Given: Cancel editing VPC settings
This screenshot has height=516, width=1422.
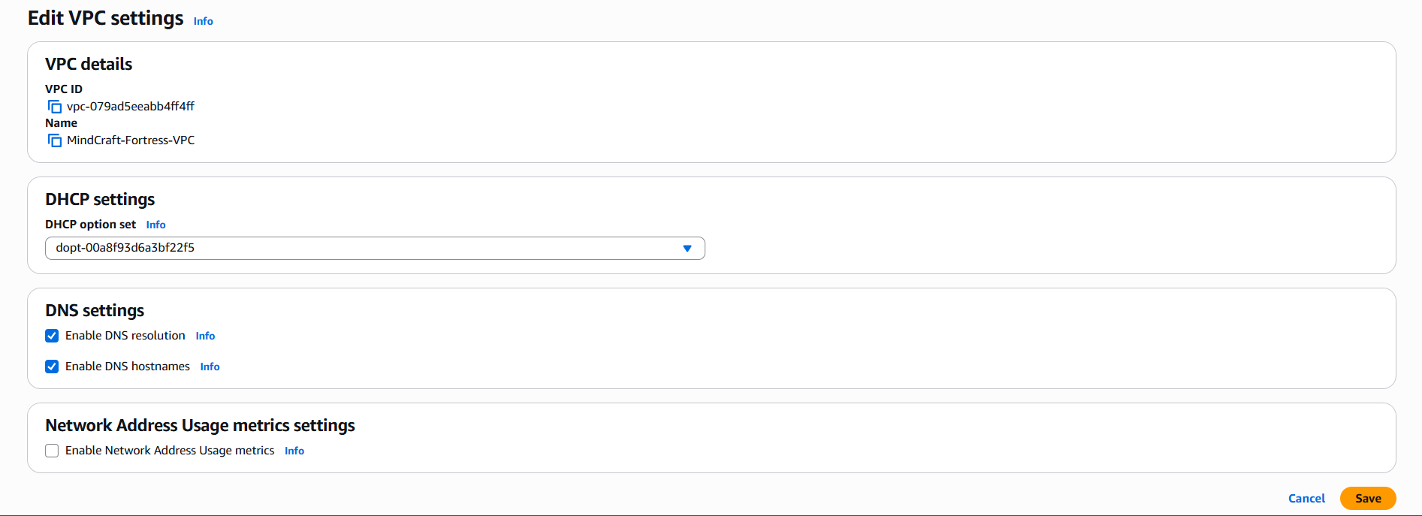Looking at the screenshot, I should click(x=1306, y=499).
